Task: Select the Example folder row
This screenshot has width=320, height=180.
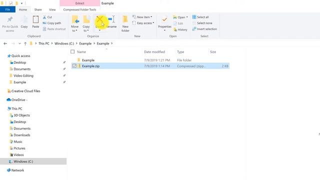Action: (150, 60)
